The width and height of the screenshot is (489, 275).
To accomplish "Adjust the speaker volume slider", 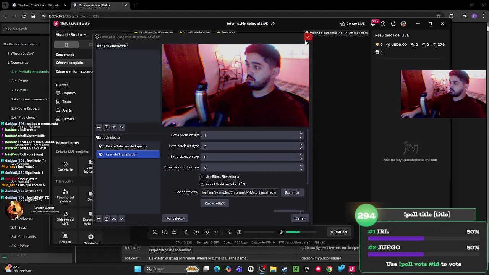I will [259, 232].
